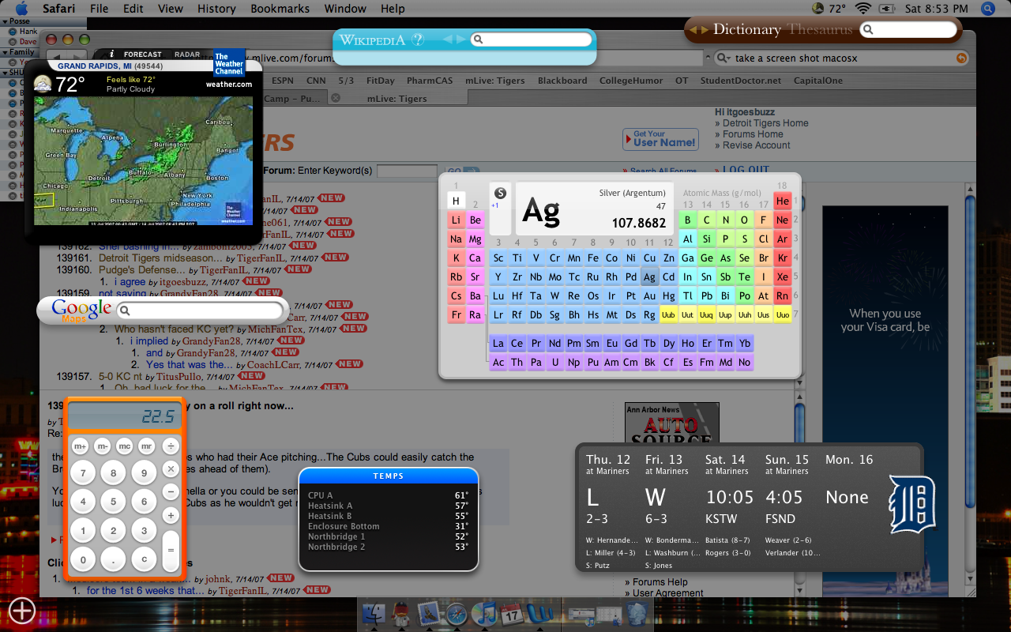This screenshot has width=1011, height=632.
Task: Click Sat. 14 game time 10:05
Action: pos(730,498)
